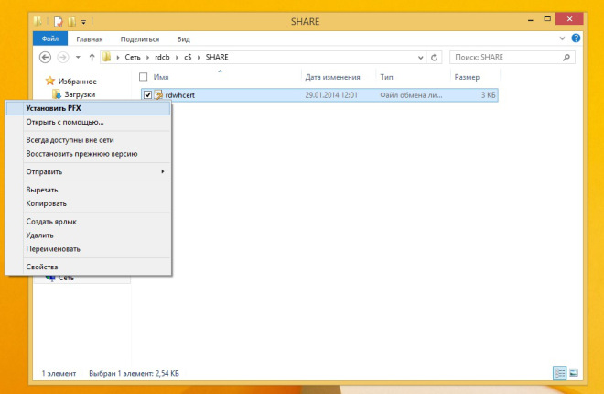Open Help with the blue question mark

pyautogui.click(x=576, y=39)
